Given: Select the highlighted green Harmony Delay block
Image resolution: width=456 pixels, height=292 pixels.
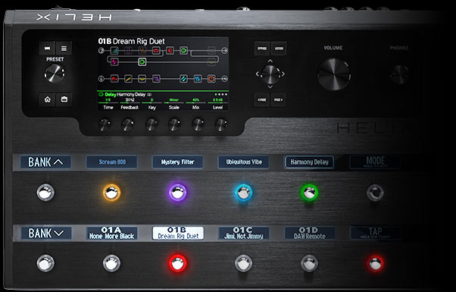Looking at the screenshot, I should 142,61.
